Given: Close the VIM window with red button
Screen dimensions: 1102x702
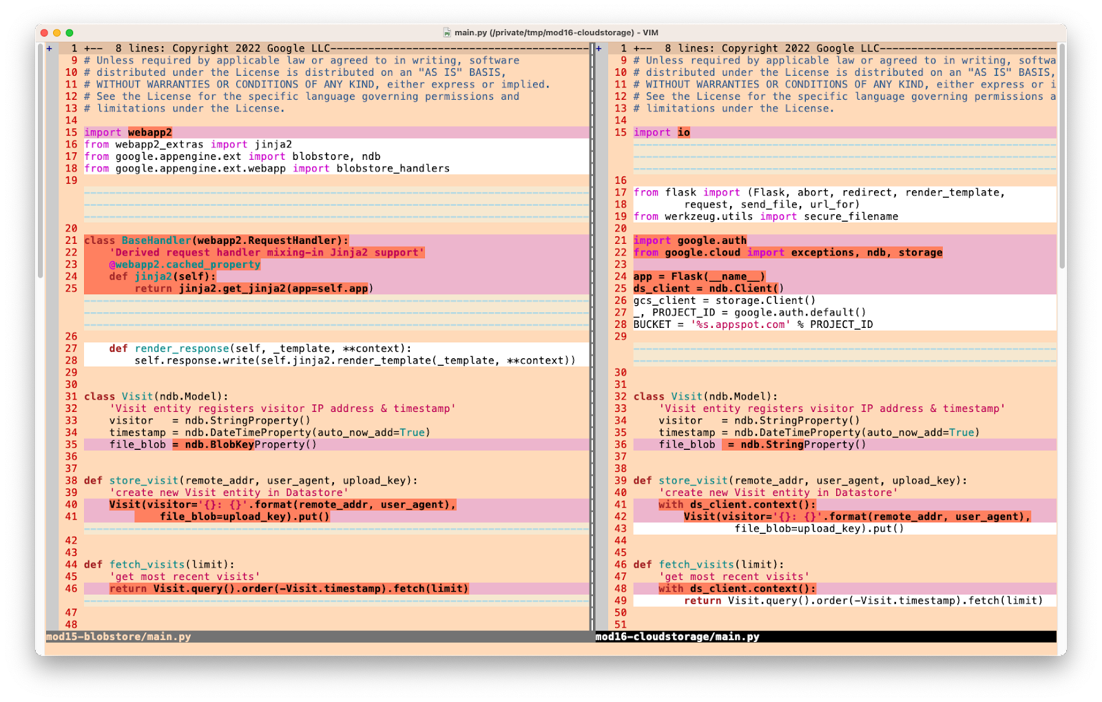Looking at the screenshot, I should point(45,32).
